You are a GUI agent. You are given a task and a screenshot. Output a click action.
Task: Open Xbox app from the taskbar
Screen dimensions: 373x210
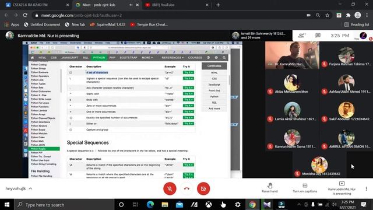[x=209, y=205]
